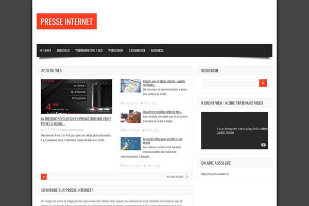The image size is (309, 206).
Task: Open the social selling article thumbnail
Action: 131,144
